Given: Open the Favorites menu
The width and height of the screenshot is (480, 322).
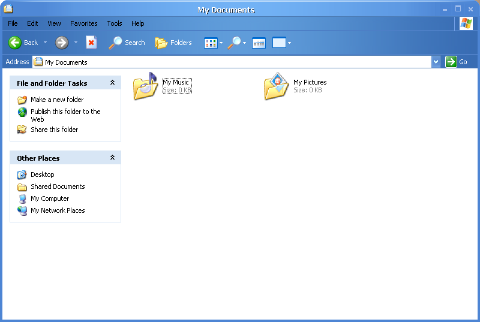Looking at the screenshot, I should pyautogui.click(x=83, y=23).
